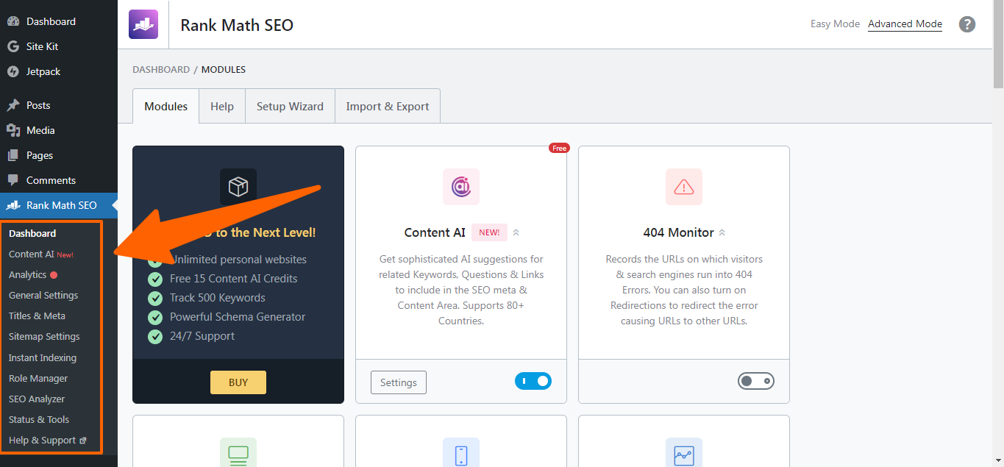Select Rank Math SEO in the sidebar

tap(59, 205)
